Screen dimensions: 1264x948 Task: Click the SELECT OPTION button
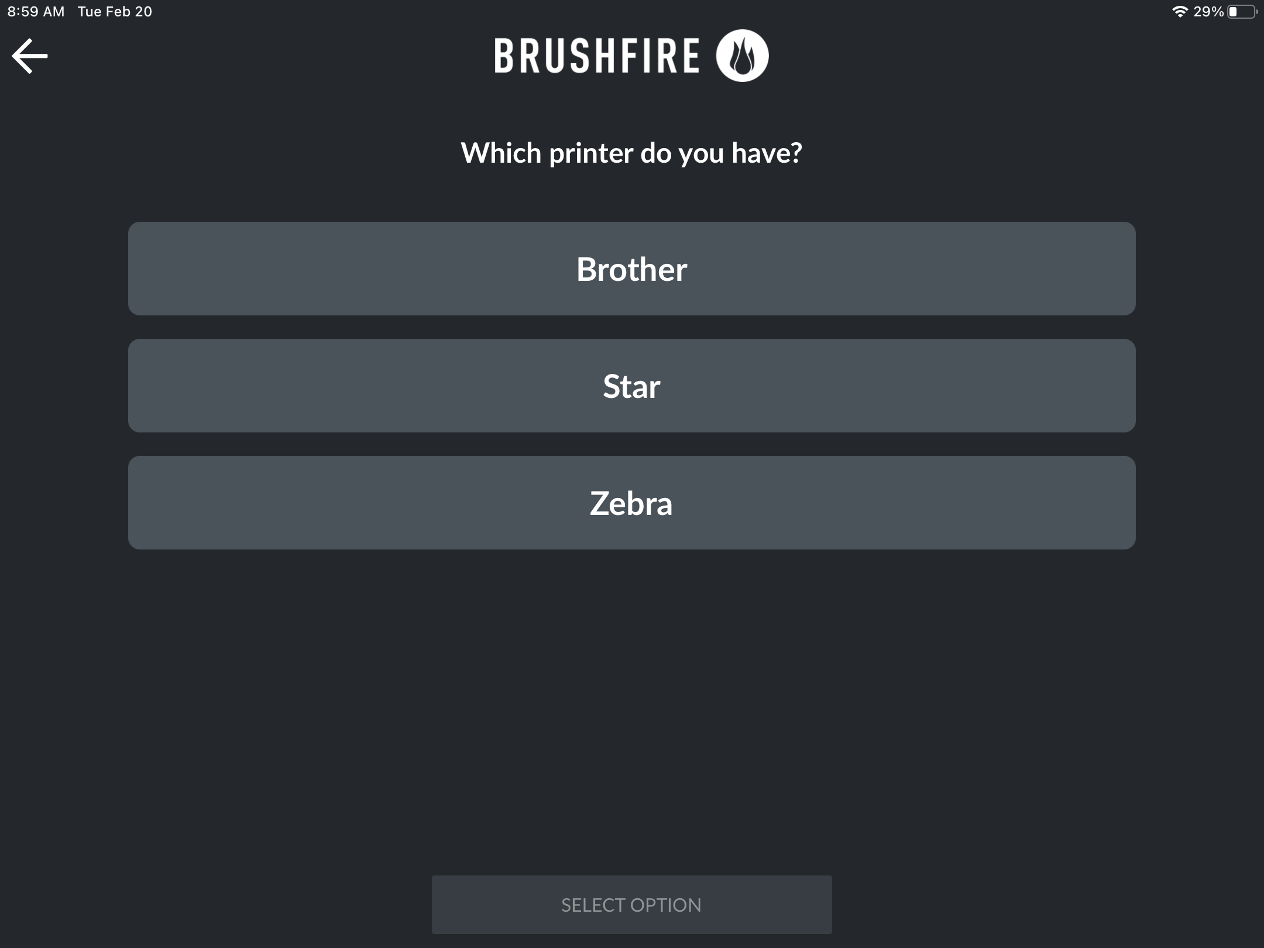pos(632,905)
